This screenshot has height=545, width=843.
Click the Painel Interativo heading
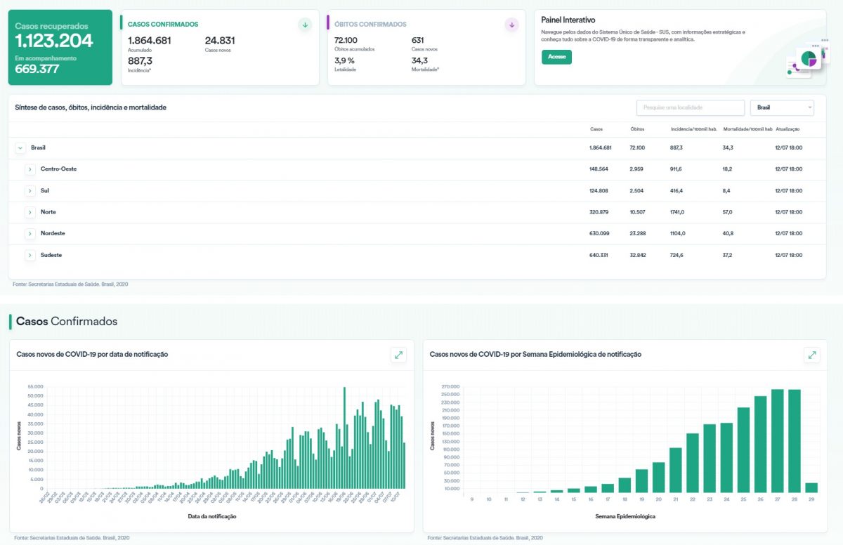568,20
